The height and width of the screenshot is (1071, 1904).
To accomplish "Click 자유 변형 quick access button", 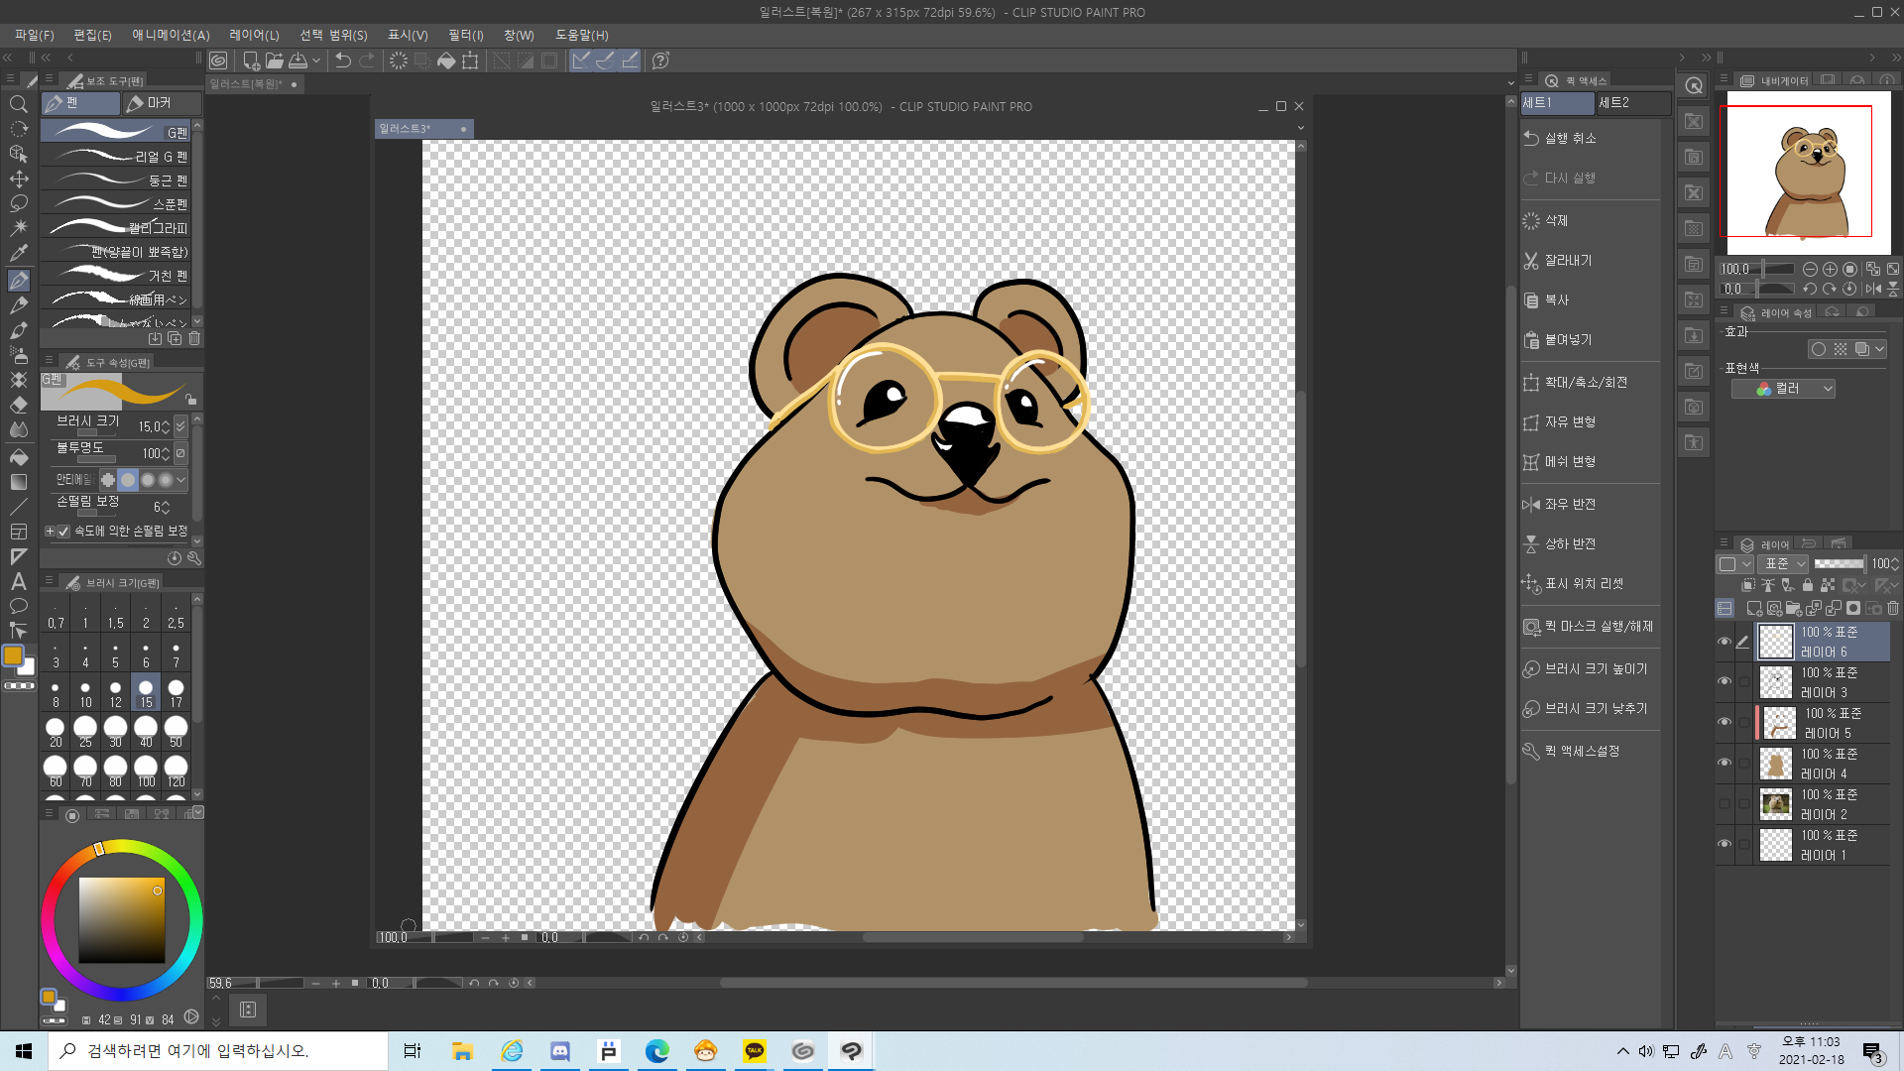I will [x=1570, y=421].
